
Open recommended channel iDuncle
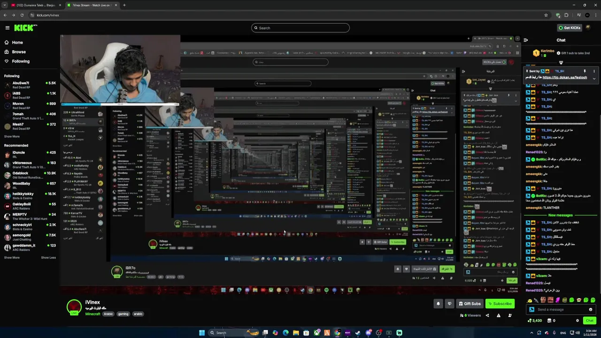[x=30, y=154]
